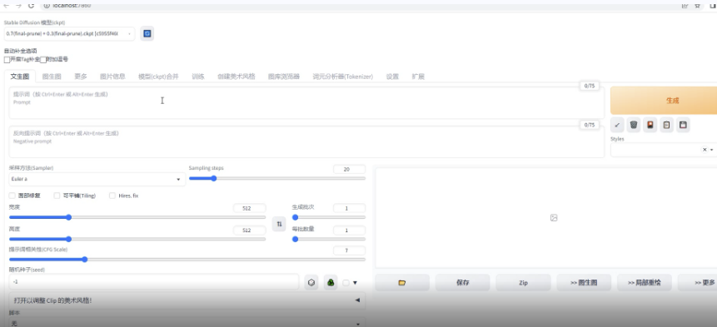Expand extra seed options with triangle arrow
The height and width of the screenshot is (327, 717).
356,283
